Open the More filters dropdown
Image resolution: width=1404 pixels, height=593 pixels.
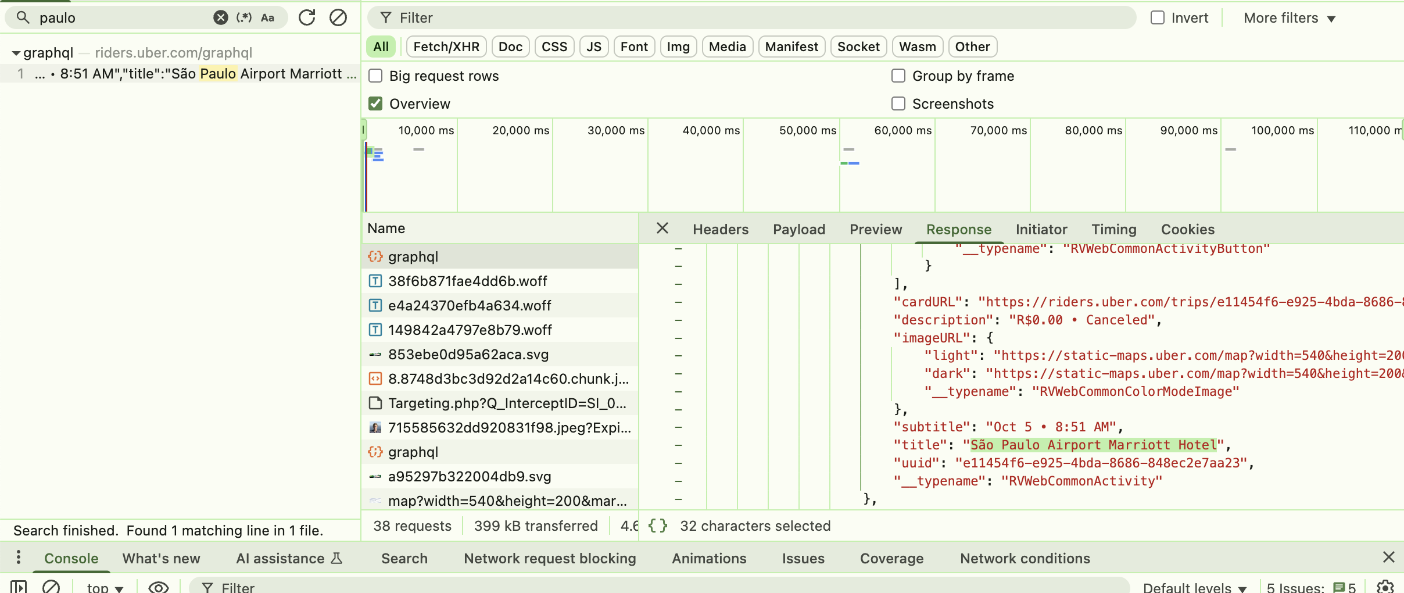[x=1289, y=18]
